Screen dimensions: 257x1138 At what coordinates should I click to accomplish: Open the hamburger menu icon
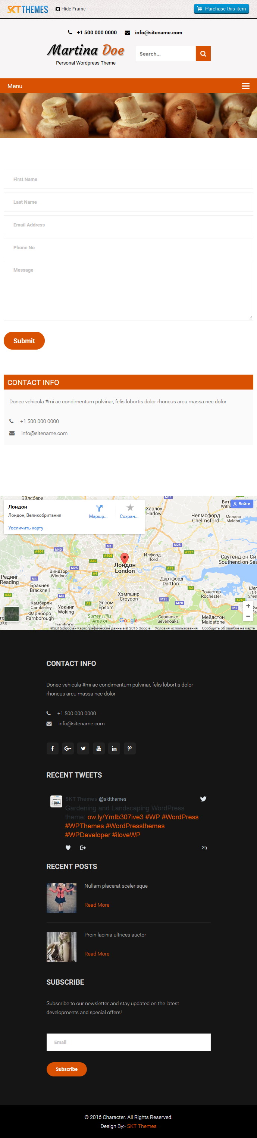point(246,86)
